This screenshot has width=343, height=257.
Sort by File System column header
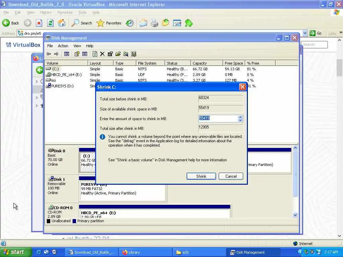pyautogui.click(x=150, y=63)
